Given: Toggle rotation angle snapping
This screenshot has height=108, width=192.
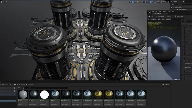Looking at the screenshot, I should coord(151,2).
